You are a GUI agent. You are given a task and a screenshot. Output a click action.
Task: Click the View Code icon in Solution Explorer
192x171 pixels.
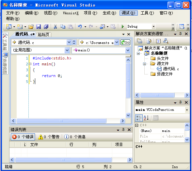click(158, 41)
